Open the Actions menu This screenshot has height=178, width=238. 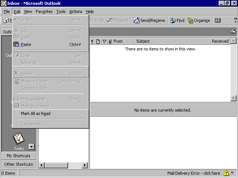point(76,11)
